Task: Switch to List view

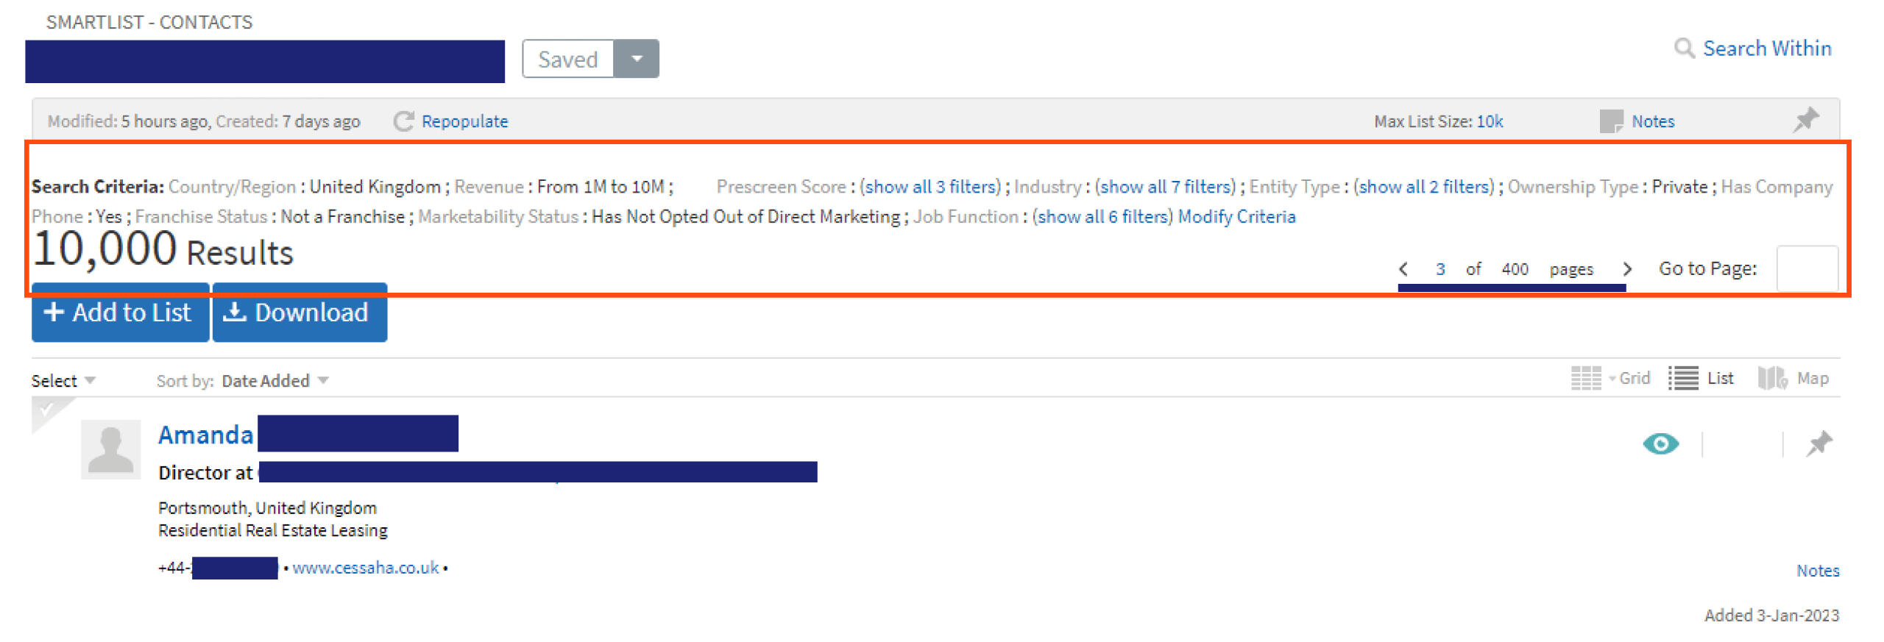Action: click(x=1685, y=378)
